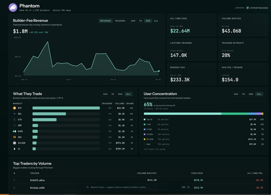This screenshot has width=271, height=195.
Task: Click the SOL market icon
Action: point(14,114)
